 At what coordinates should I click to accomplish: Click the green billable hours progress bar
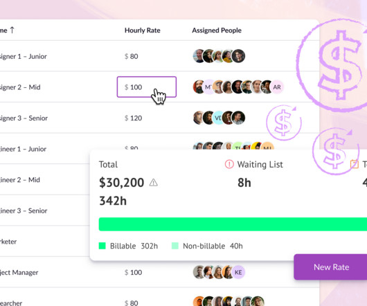tap(233, 224)
